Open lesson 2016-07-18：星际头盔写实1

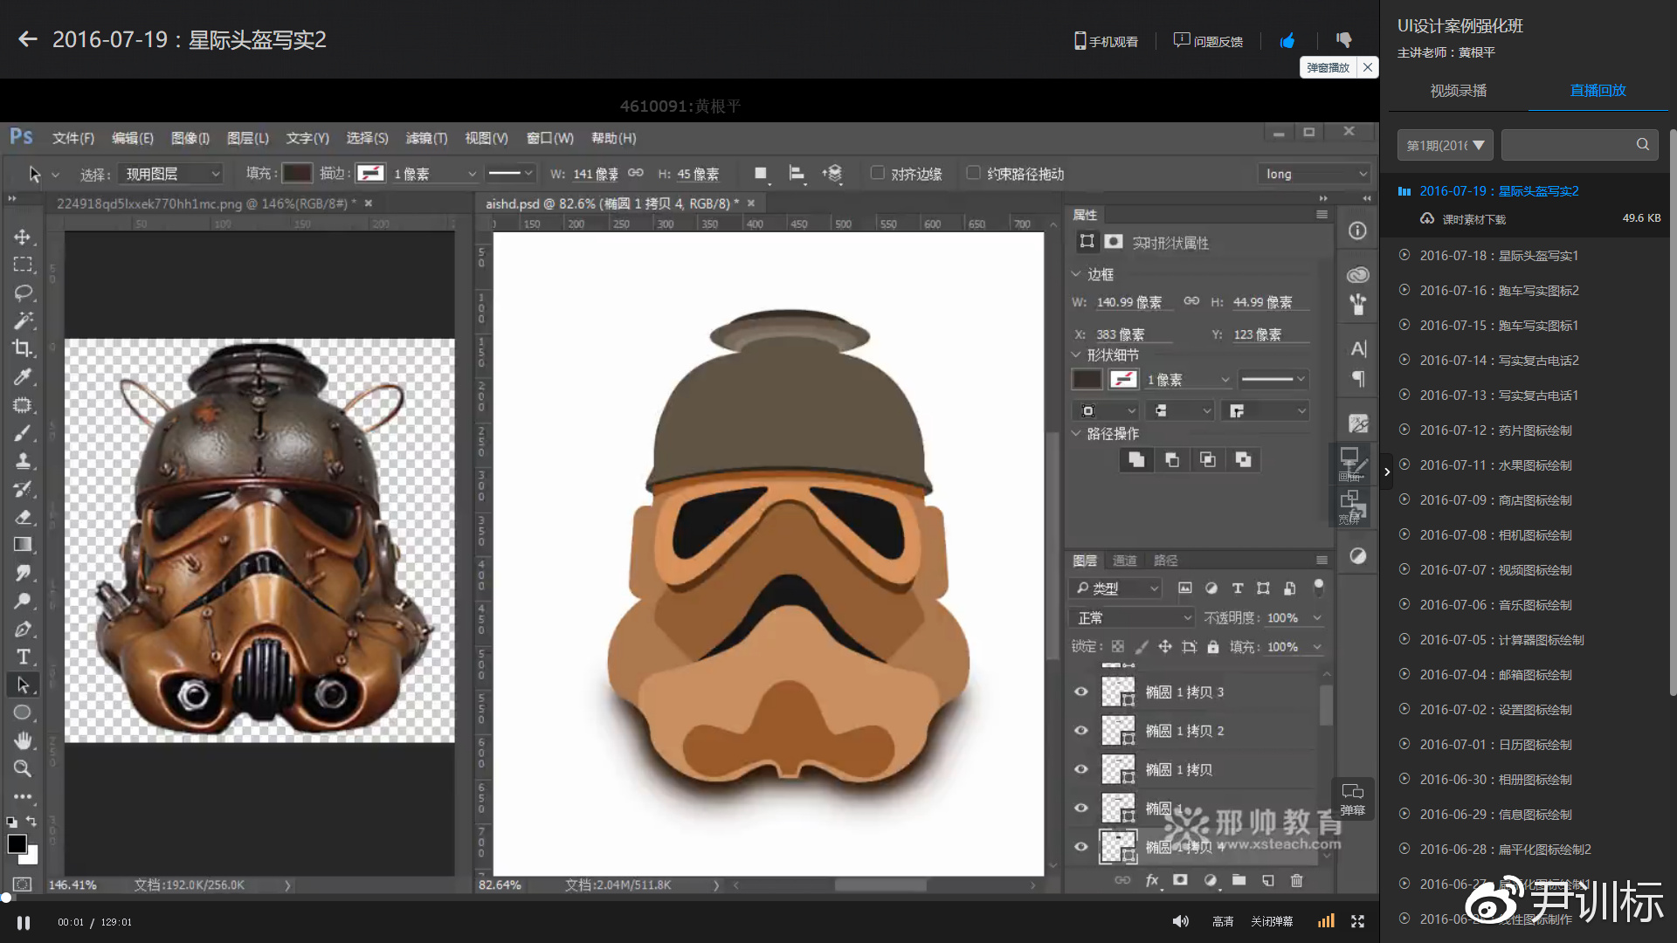[x=1499, y=256]
